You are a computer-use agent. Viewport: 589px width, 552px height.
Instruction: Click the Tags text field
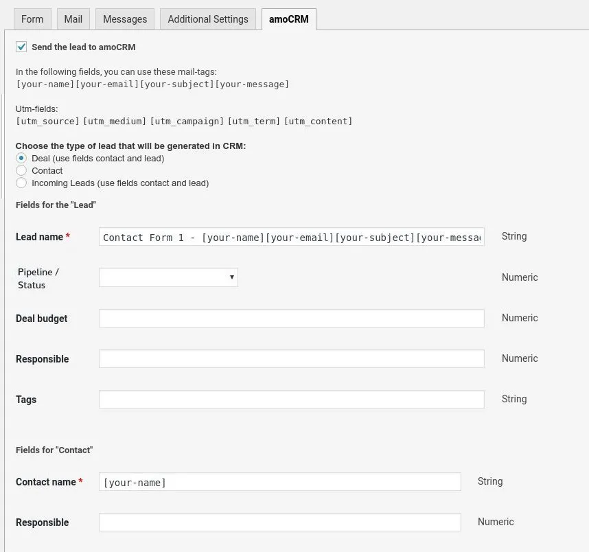[291, 399]
